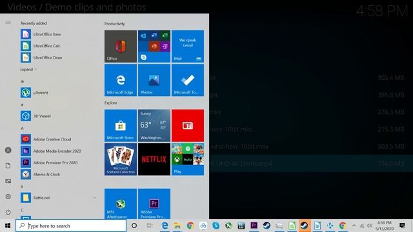The height and width of the screenshot is (232, 413).
Task: Open the Photos tile
Action: click(154, 80)
